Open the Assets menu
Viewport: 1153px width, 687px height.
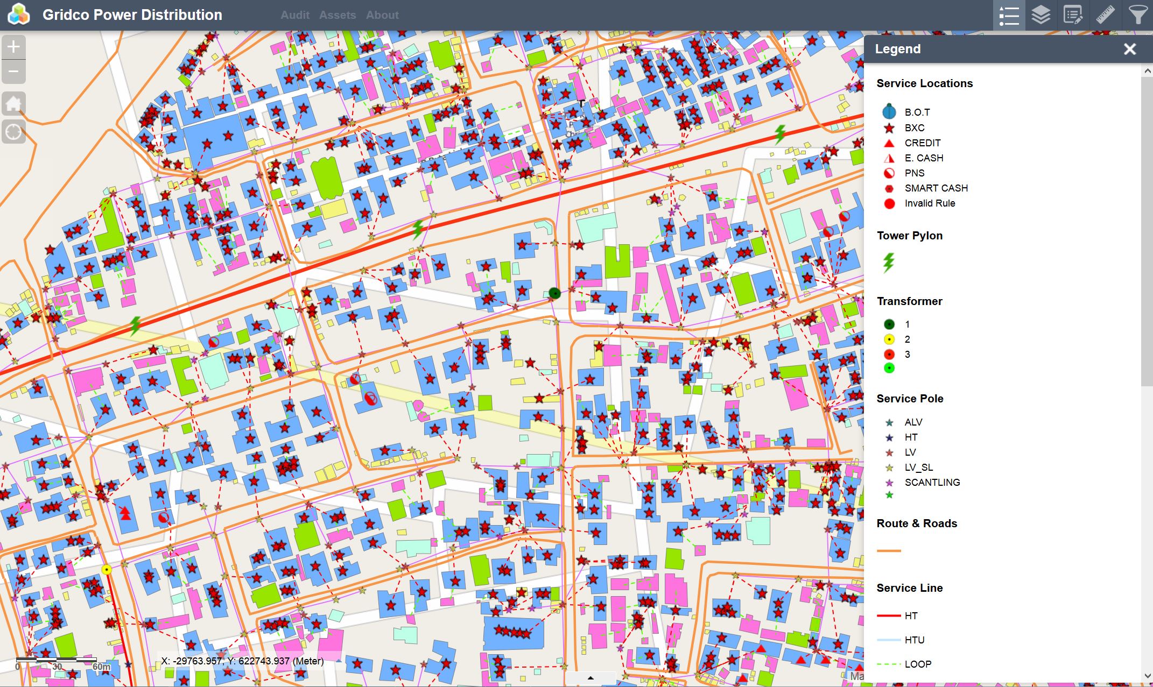(338, 15)
